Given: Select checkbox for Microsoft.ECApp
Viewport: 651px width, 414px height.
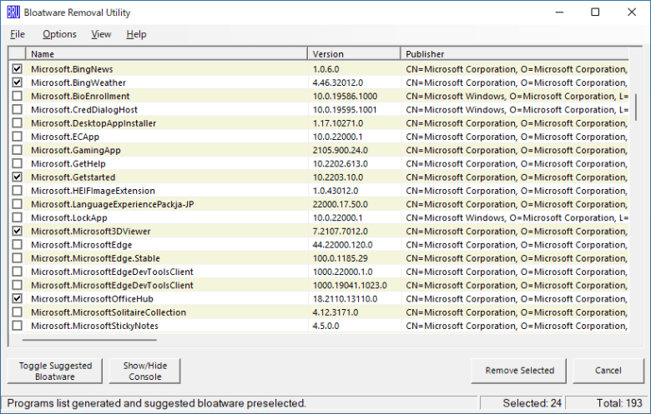Looking at the screenshot, I should pos(17,137).
